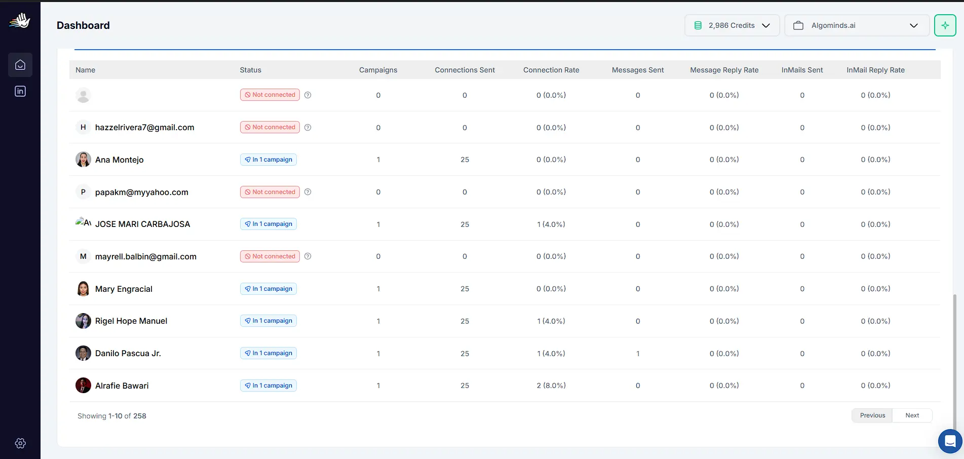Image resolution: width=964 pixels, height=459 pixels.
Task: Click the Connections Sent column header
Action: click(x=465, y=70)
